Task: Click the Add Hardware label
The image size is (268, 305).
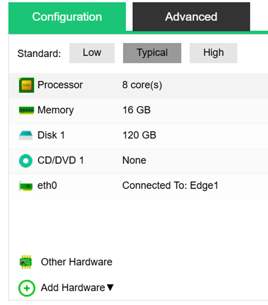Action: coord(73,287)
